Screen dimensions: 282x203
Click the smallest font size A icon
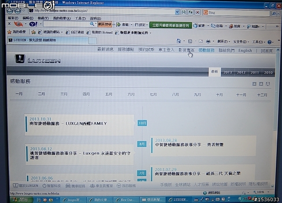[254, 84]
